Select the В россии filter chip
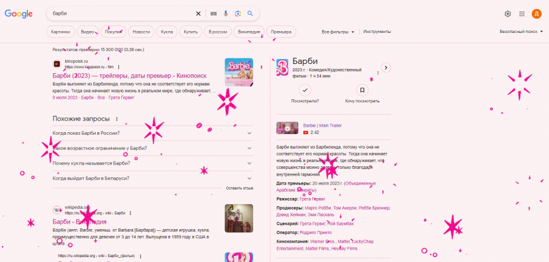Screen dimensions: 549x262 pos(218,32)
